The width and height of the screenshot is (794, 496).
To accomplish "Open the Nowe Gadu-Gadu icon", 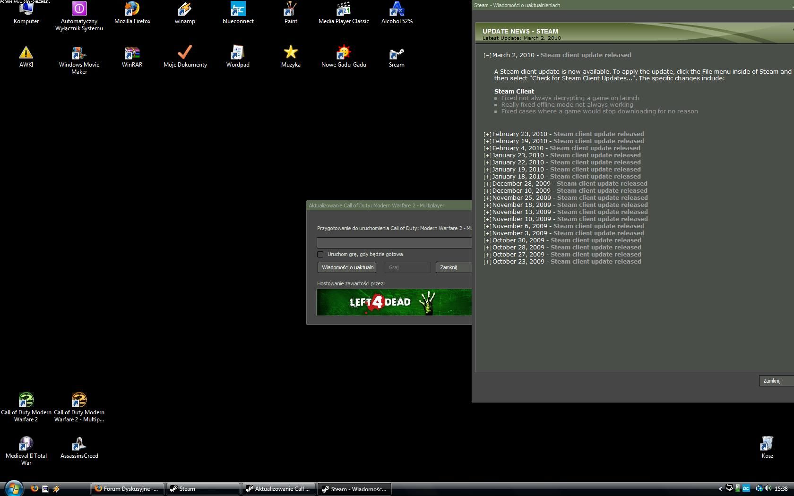I will (344, 53).
